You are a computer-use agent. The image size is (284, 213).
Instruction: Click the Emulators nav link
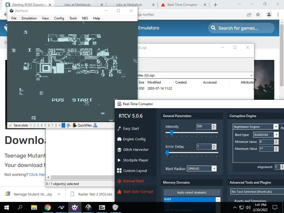coord(149,28)
